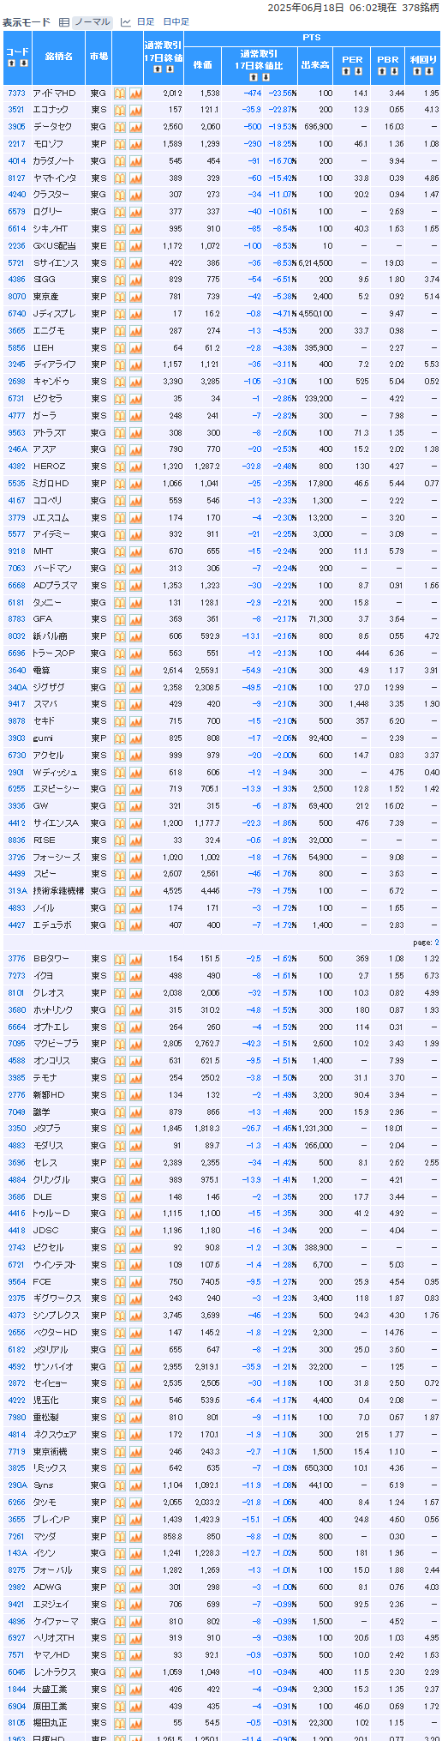
Task: Sort ascending by 利回り column
Action: tap(415, 70)
